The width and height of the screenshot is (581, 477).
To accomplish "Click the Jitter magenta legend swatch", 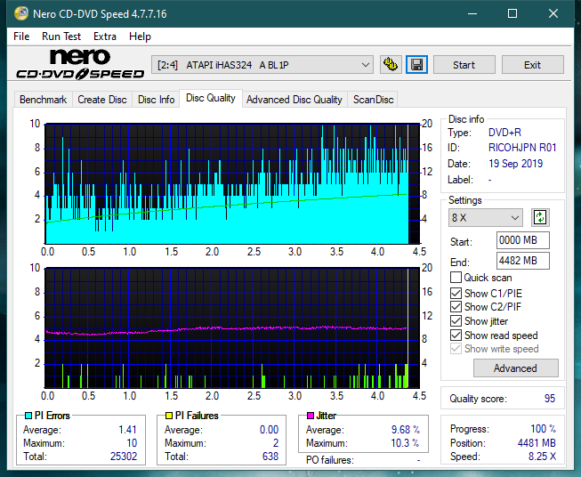I will coord(311,416).
